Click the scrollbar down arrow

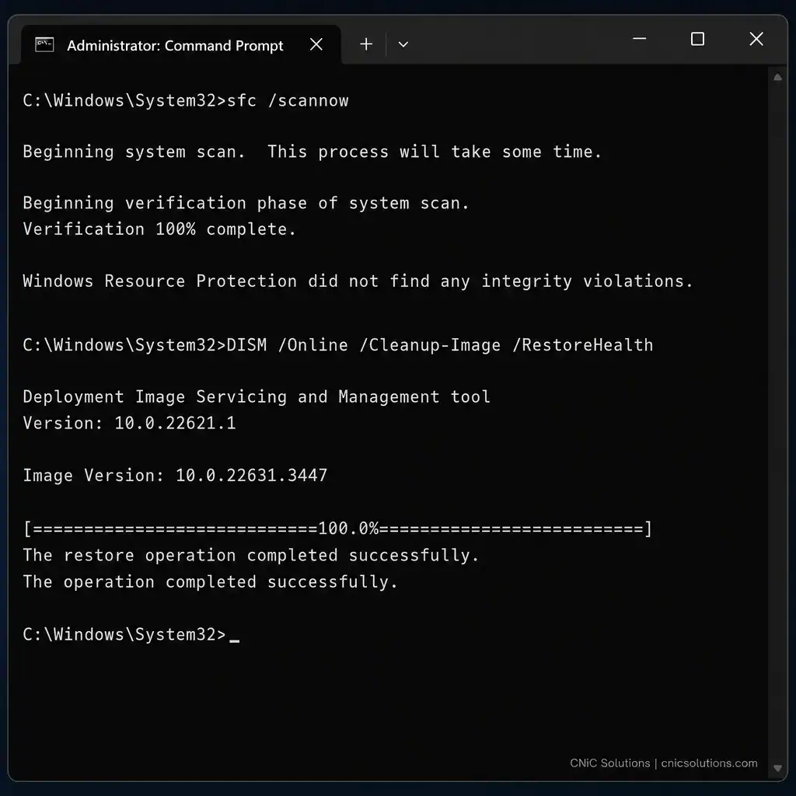coord(777,767)
